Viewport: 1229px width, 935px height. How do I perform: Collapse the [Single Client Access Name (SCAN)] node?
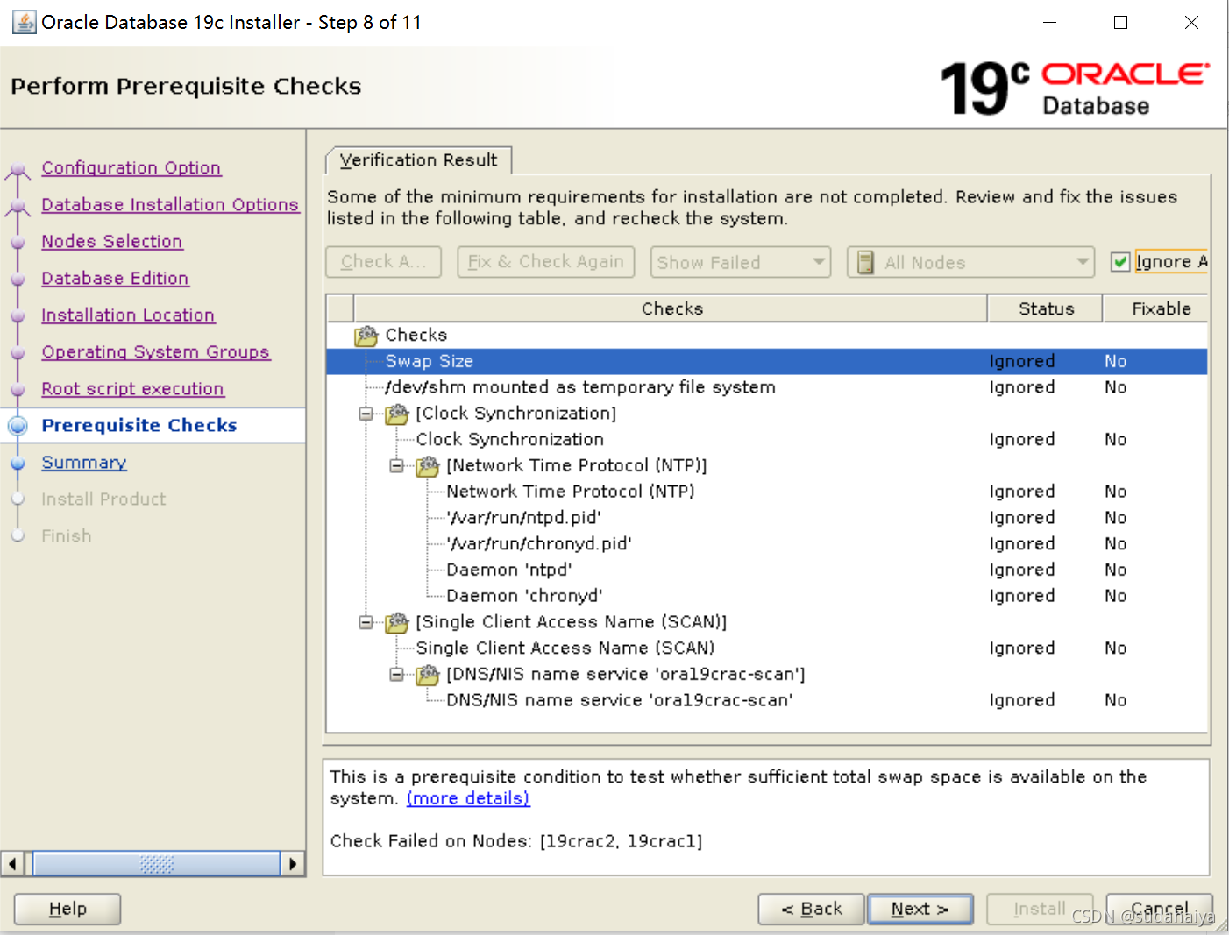366,622
